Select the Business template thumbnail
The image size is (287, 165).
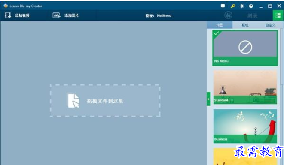pos(245,126)
